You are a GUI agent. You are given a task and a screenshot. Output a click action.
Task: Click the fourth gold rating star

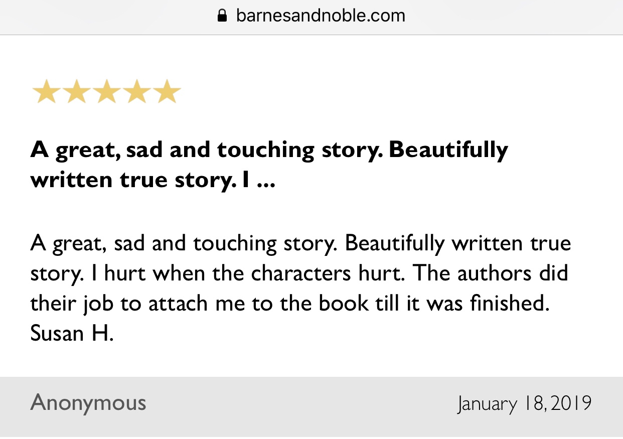coord(136,92)
